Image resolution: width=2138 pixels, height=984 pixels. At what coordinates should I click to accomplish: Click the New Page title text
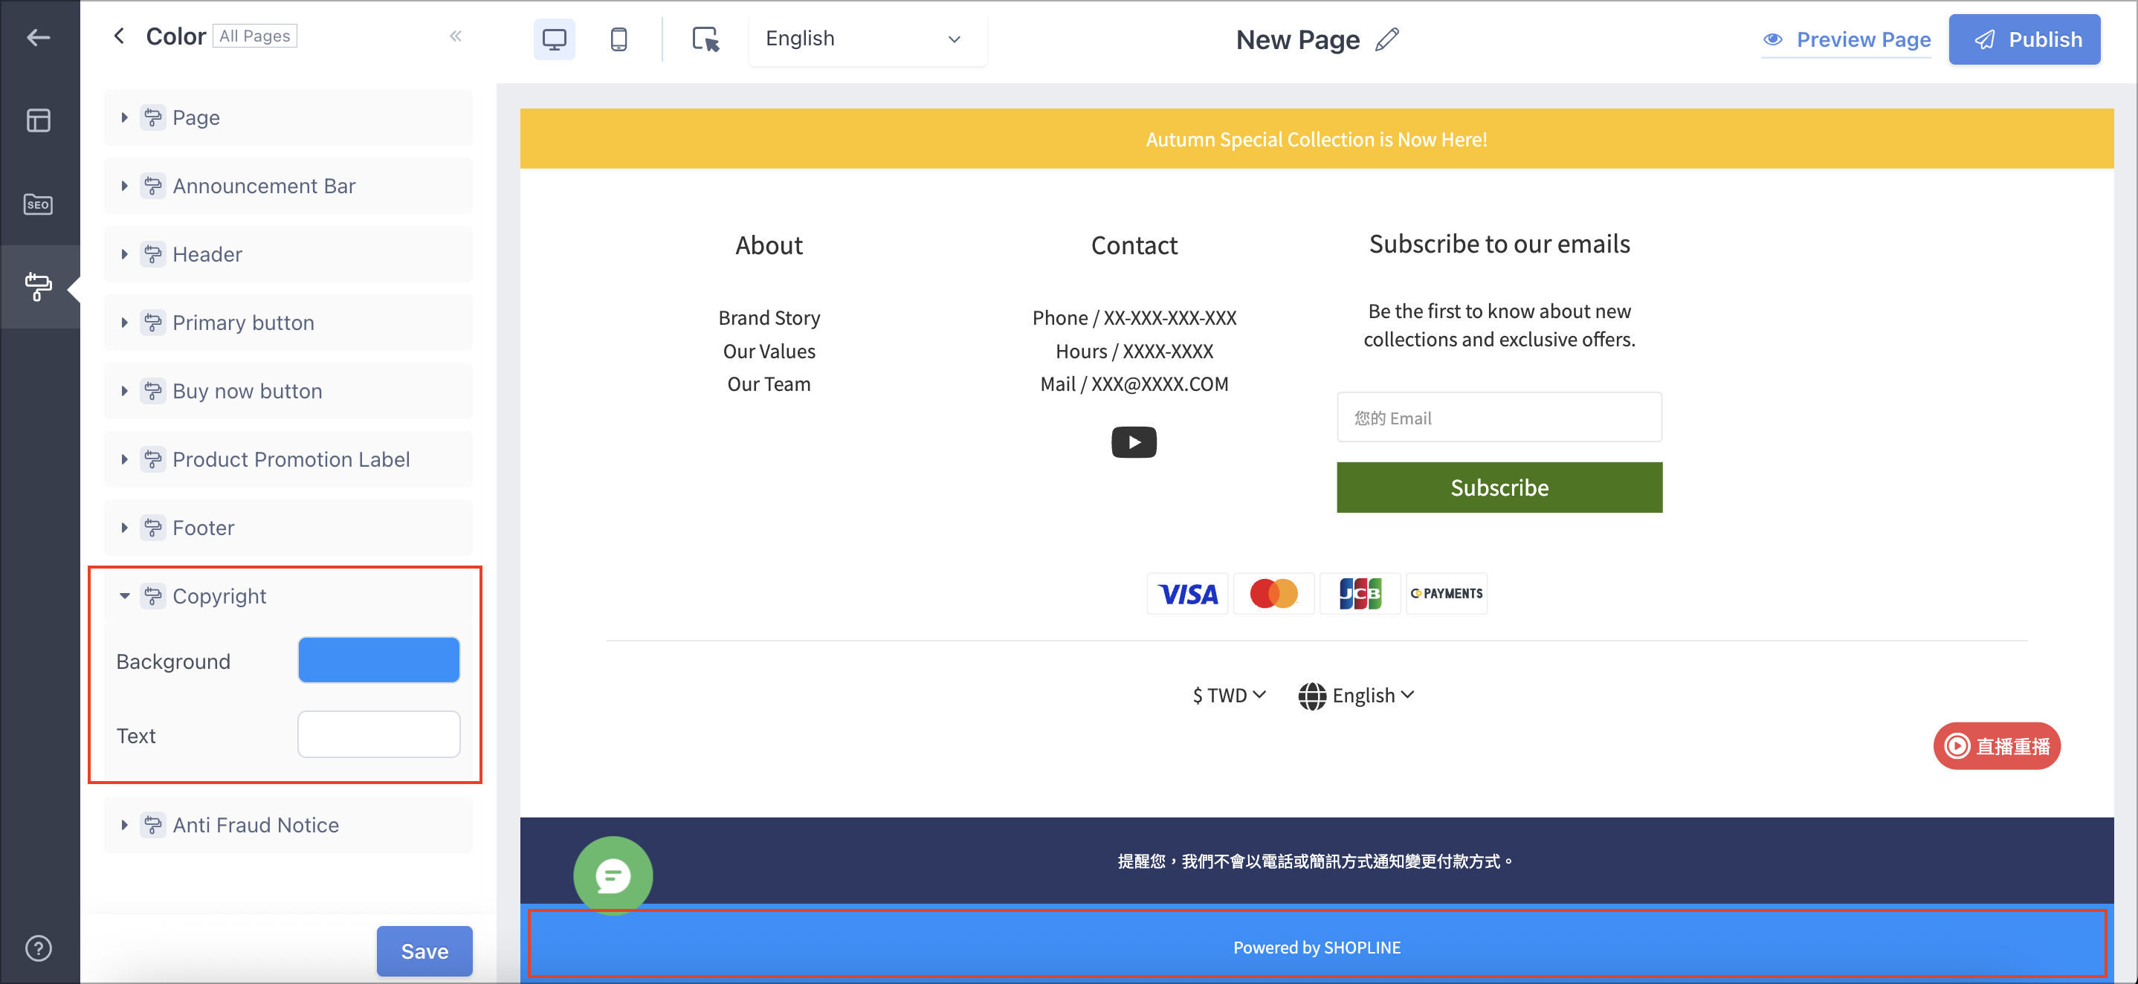(x=1297, y=40)
